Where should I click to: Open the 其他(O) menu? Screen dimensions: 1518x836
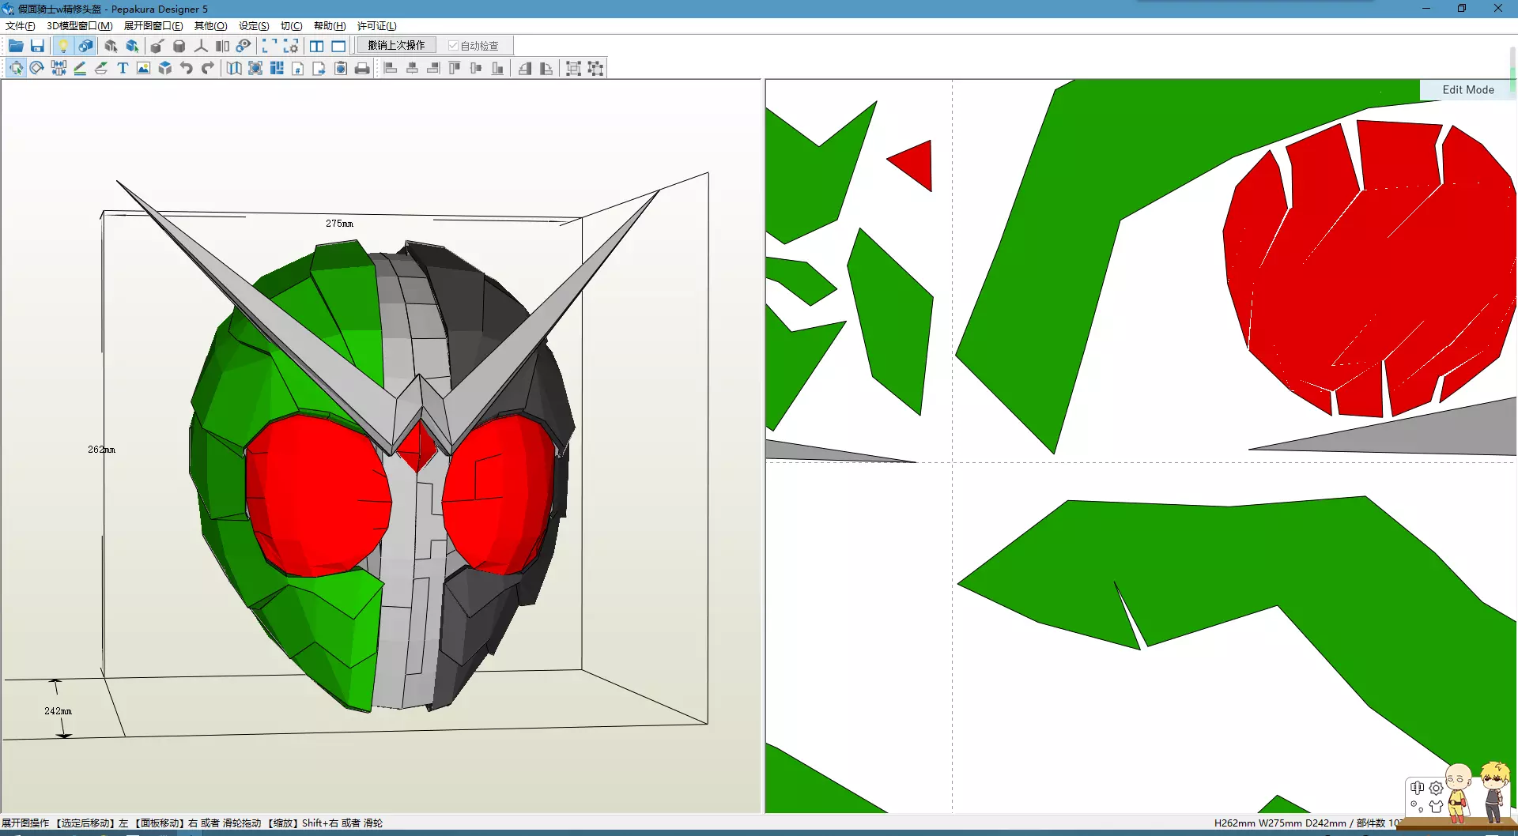tap(211, 26)
